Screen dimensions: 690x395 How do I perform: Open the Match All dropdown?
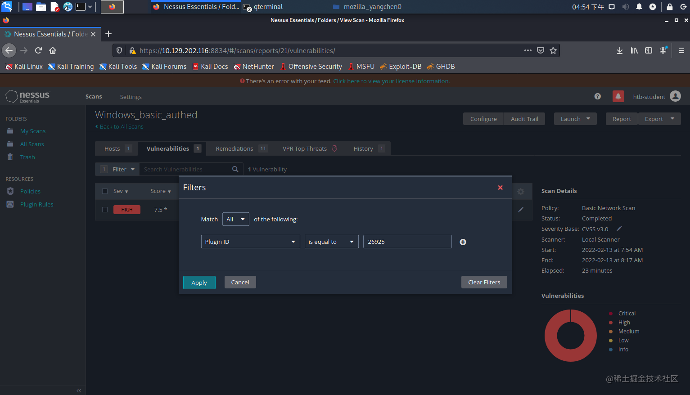coord(236,219)
